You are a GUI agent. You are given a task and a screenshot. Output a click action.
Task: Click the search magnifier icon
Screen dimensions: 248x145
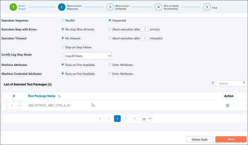[213, 83]
